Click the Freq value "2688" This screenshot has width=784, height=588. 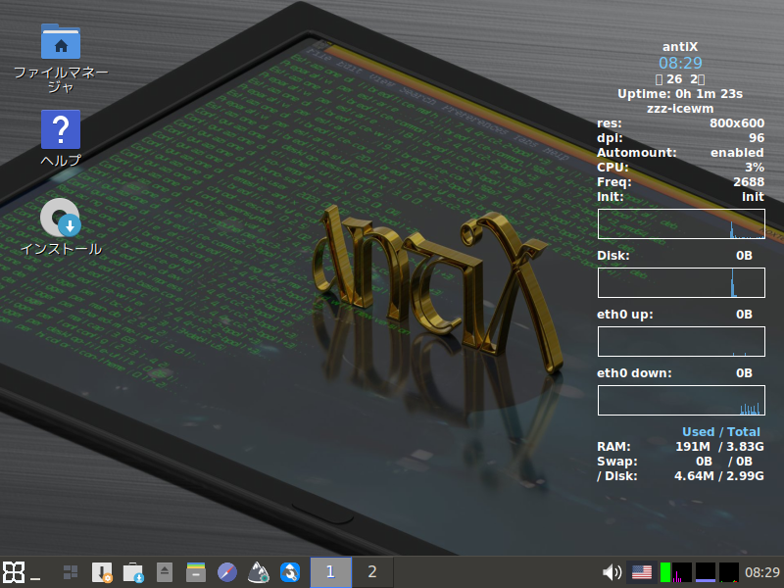tap(749, 182)
